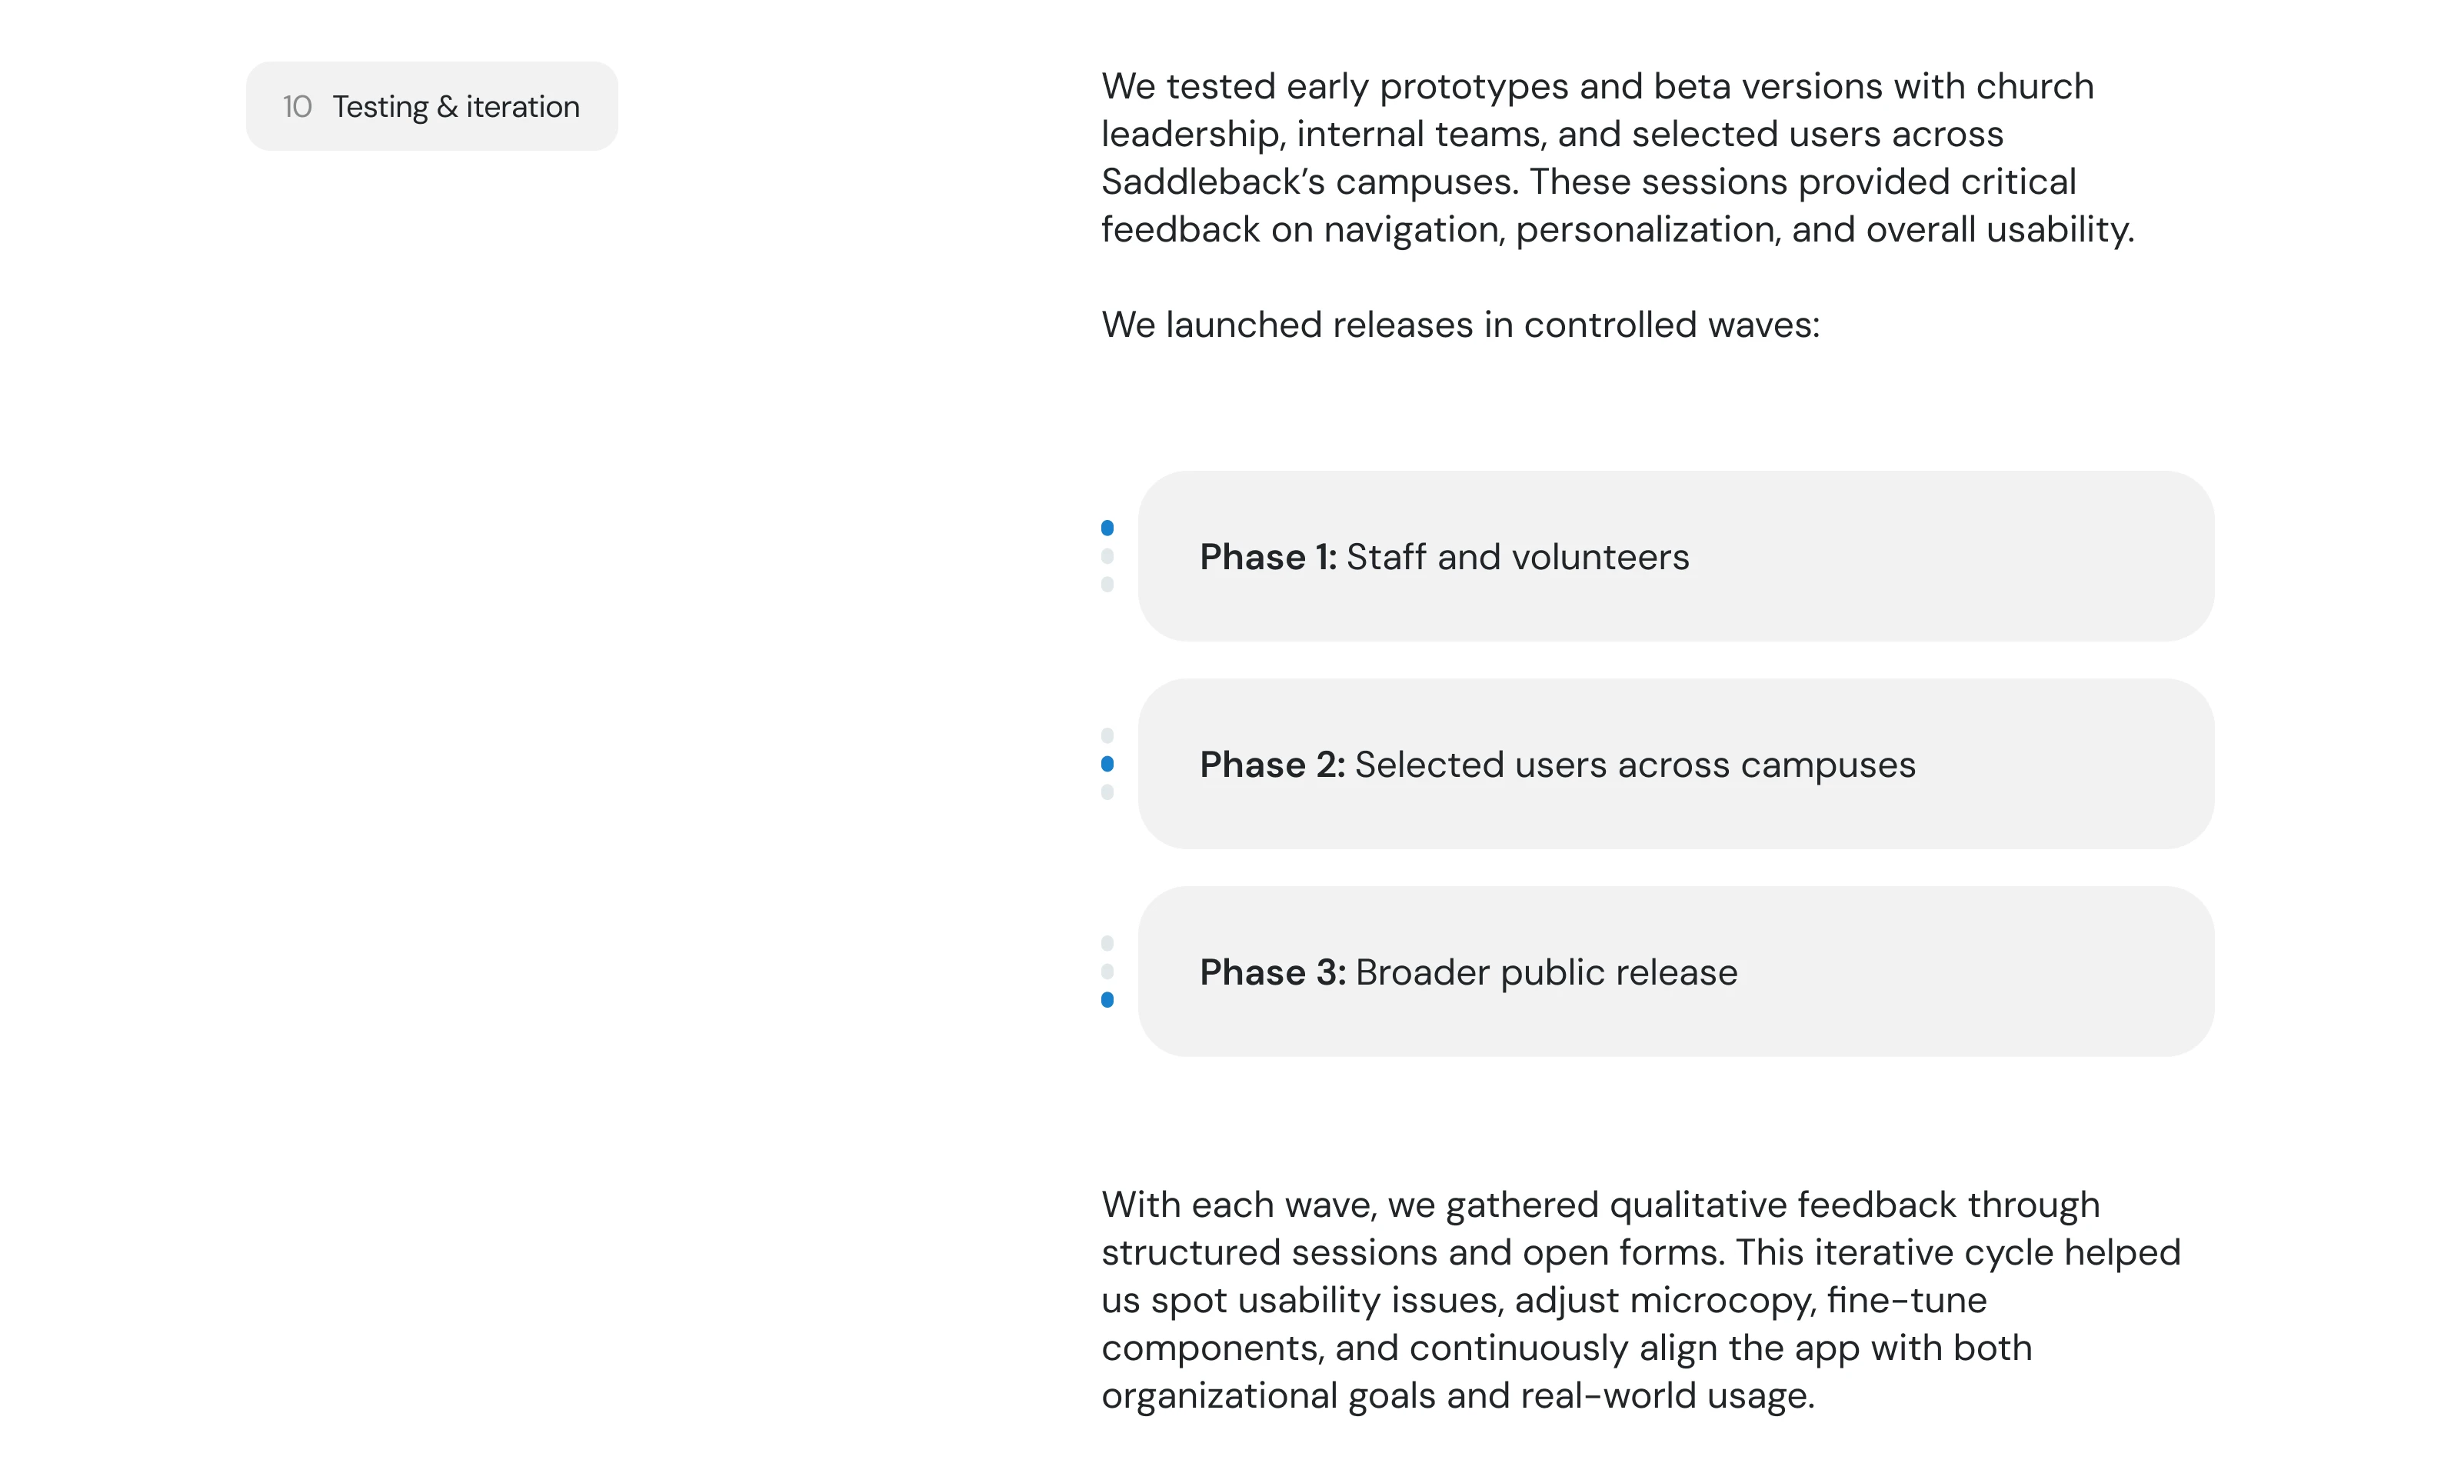Click the bold "Phase 1:" label
Viewport: 2461px width, 1480px height.
[x=1267, y=556]
